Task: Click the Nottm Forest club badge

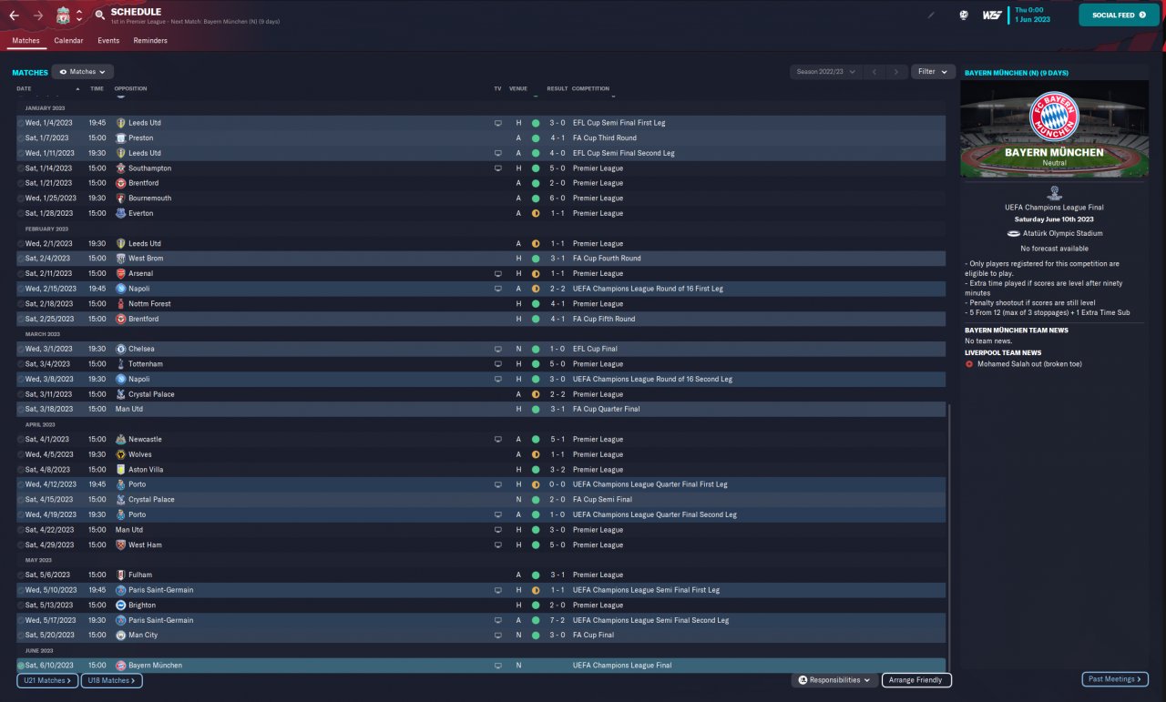Action: click(x=120, y=304)
